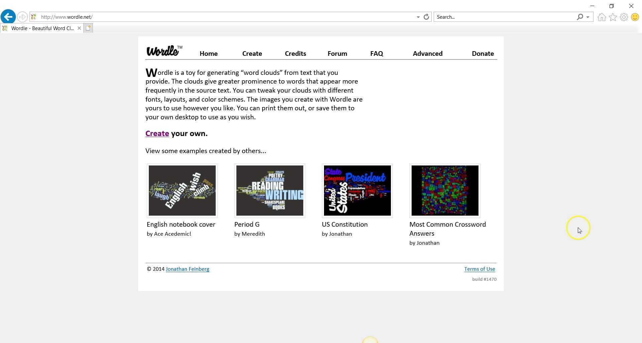Screen dimensions: 642x343
Task: Click the Wordle logo
Action: click(165, 51)
